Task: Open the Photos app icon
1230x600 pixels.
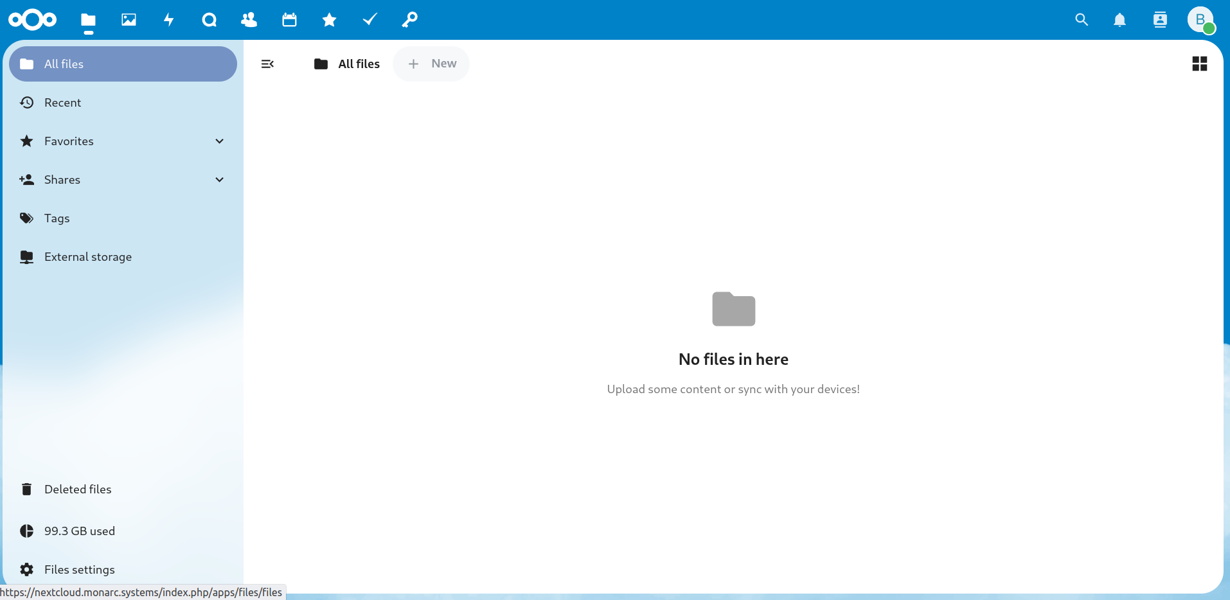Action: (129, 20)
